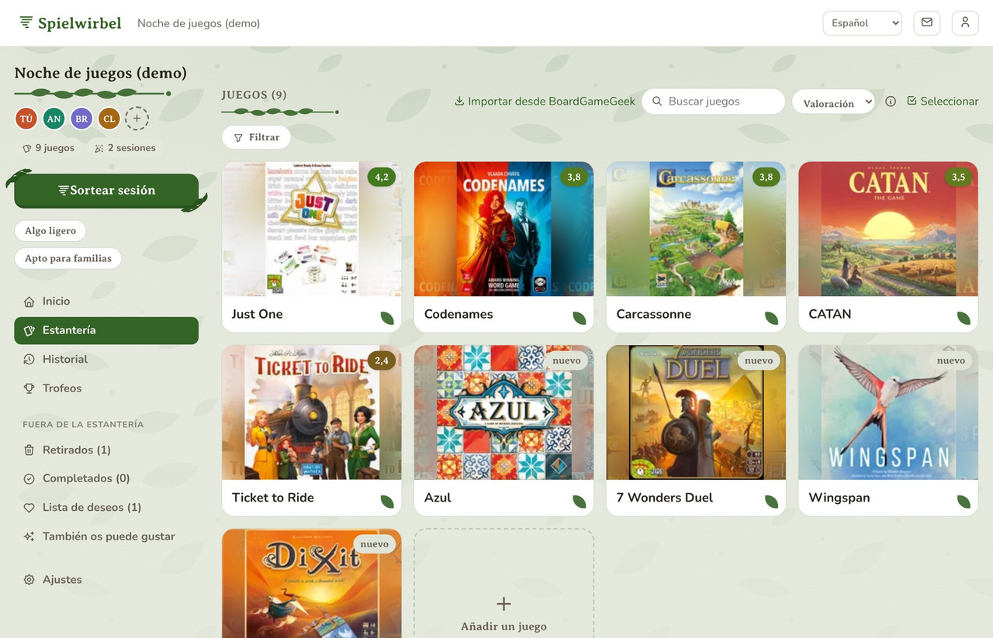Click the leaf icon on 7 Wonders Duel card
Viewport: 993px width, 638px height.
(x=772, y=502)
